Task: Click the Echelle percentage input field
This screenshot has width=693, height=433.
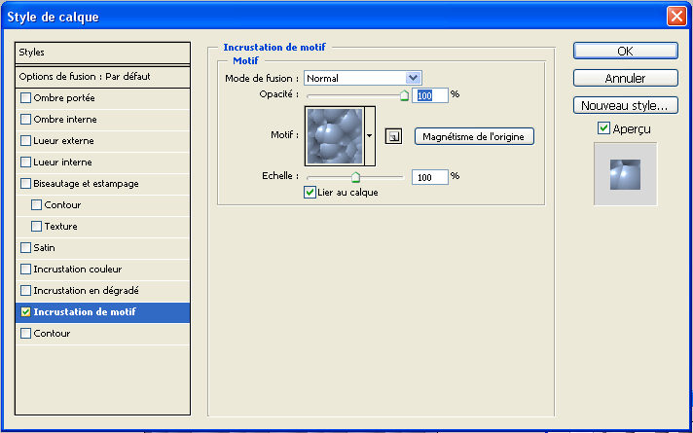Action: tap(430, 177)
